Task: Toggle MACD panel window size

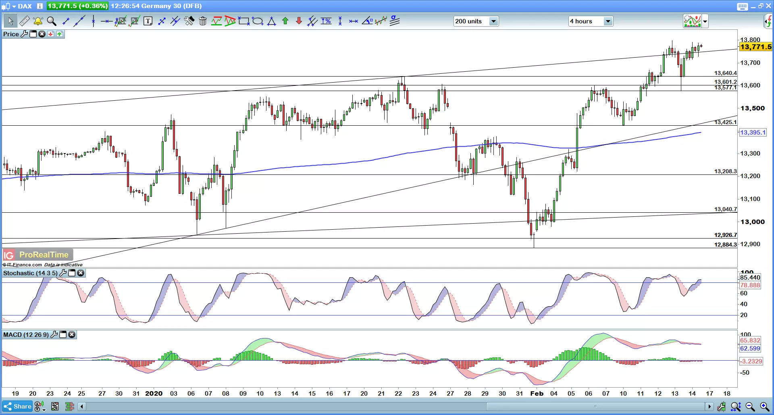Action: click(x=63, y=334)
